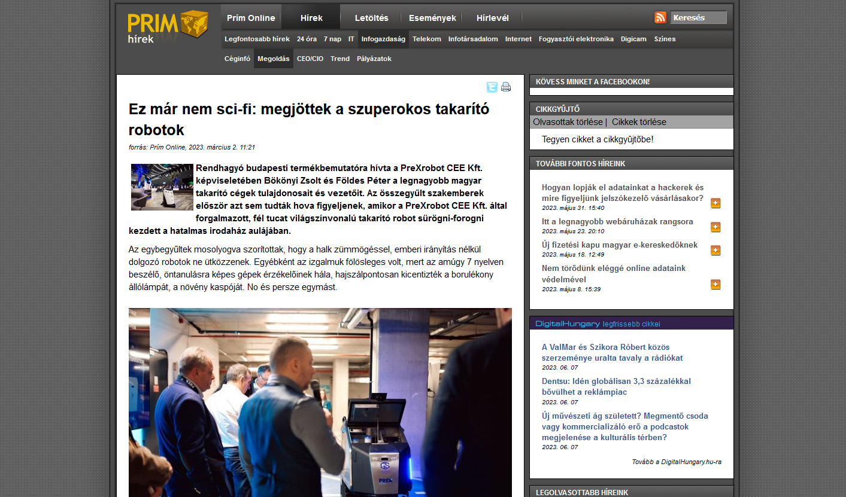Open the CEO/CIO submenu item

(310, 59)
